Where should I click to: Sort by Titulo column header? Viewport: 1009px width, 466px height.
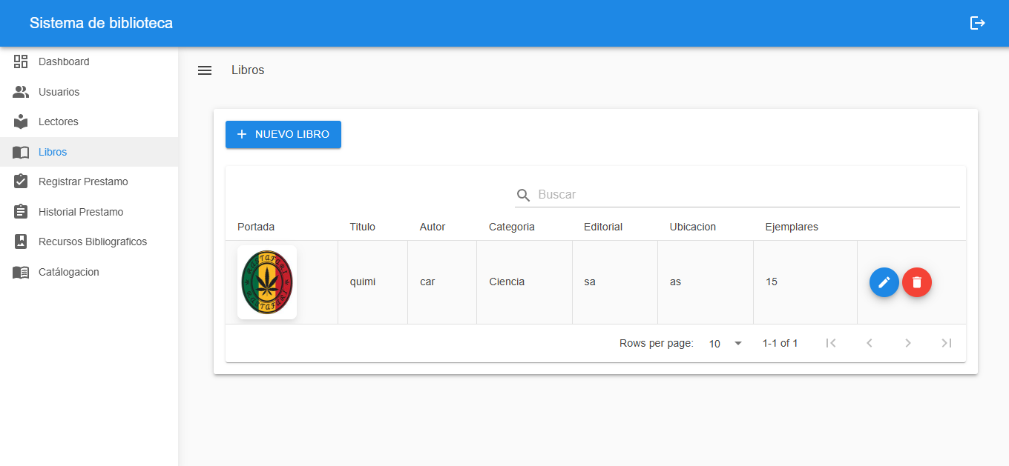pos(362,227)
